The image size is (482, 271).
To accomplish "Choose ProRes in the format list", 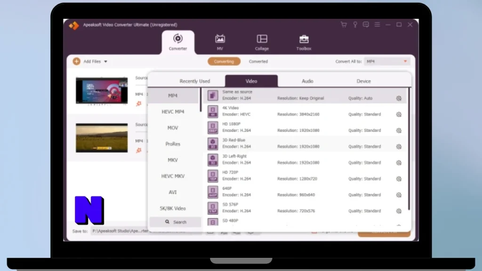I will 173,144.
